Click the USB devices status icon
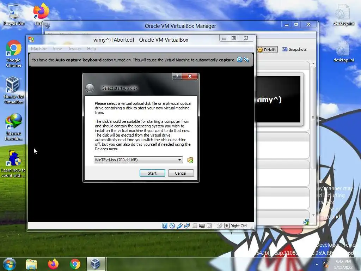 point(179,226)
